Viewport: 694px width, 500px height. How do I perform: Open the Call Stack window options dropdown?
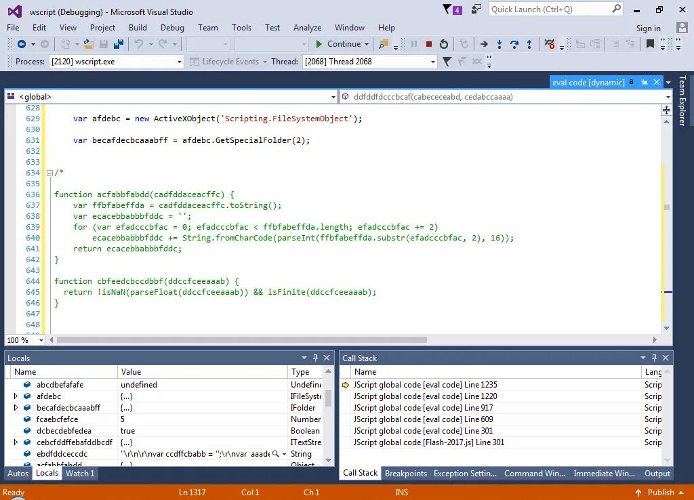[x=642, y=358]
